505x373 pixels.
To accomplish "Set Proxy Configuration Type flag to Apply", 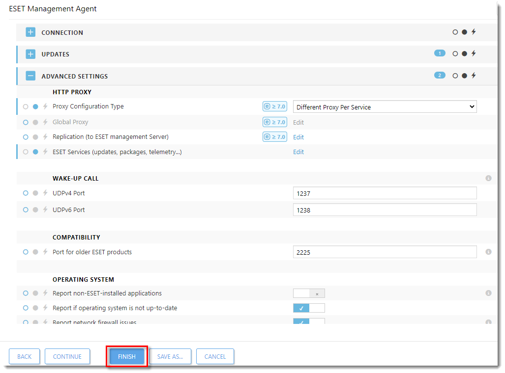I will (35, 107).
